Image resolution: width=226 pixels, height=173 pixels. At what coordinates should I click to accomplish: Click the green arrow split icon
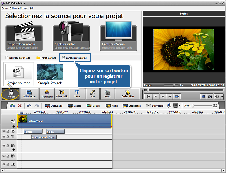click(x=12, y=106)
